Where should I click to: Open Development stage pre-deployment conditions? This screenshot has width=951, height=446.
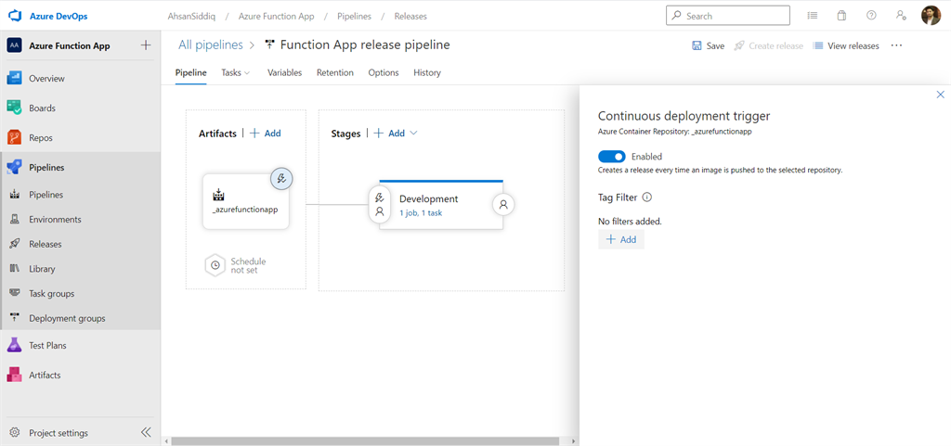pos(380,205)
